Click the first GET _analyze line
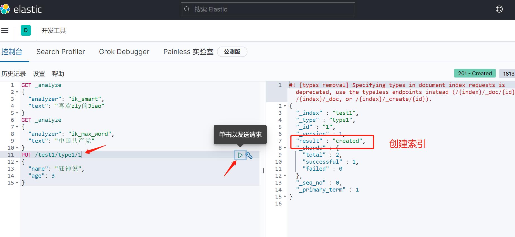515x237 pixels. (41, 85)
